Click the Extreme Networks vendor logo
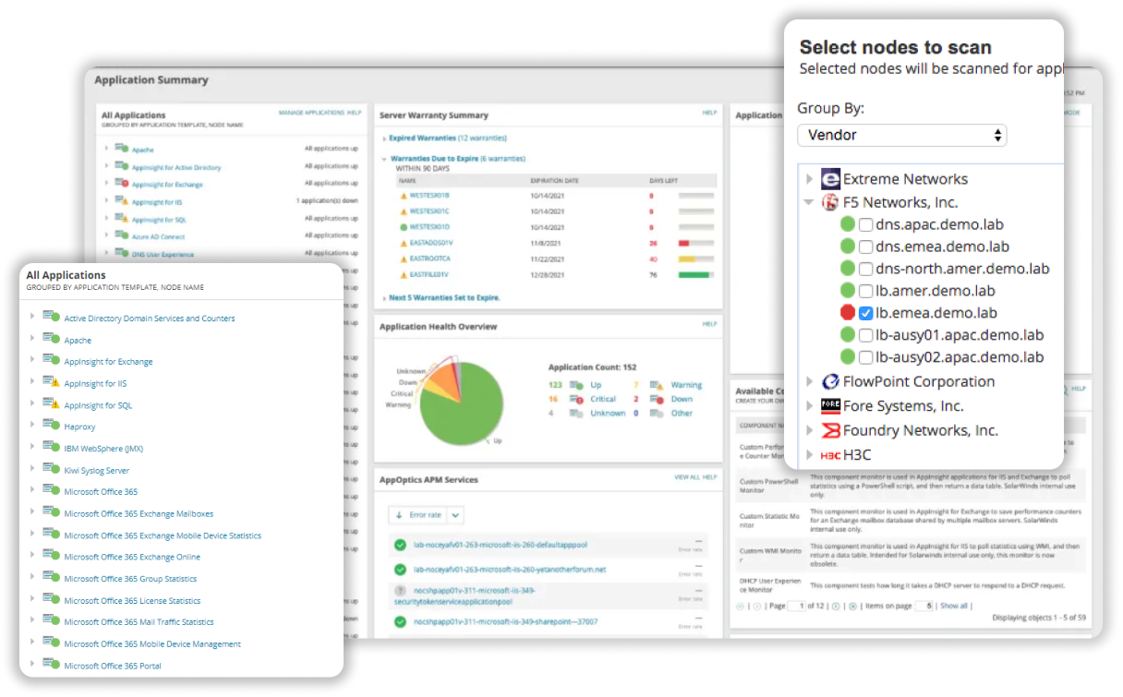 click(x=830, y=179)
